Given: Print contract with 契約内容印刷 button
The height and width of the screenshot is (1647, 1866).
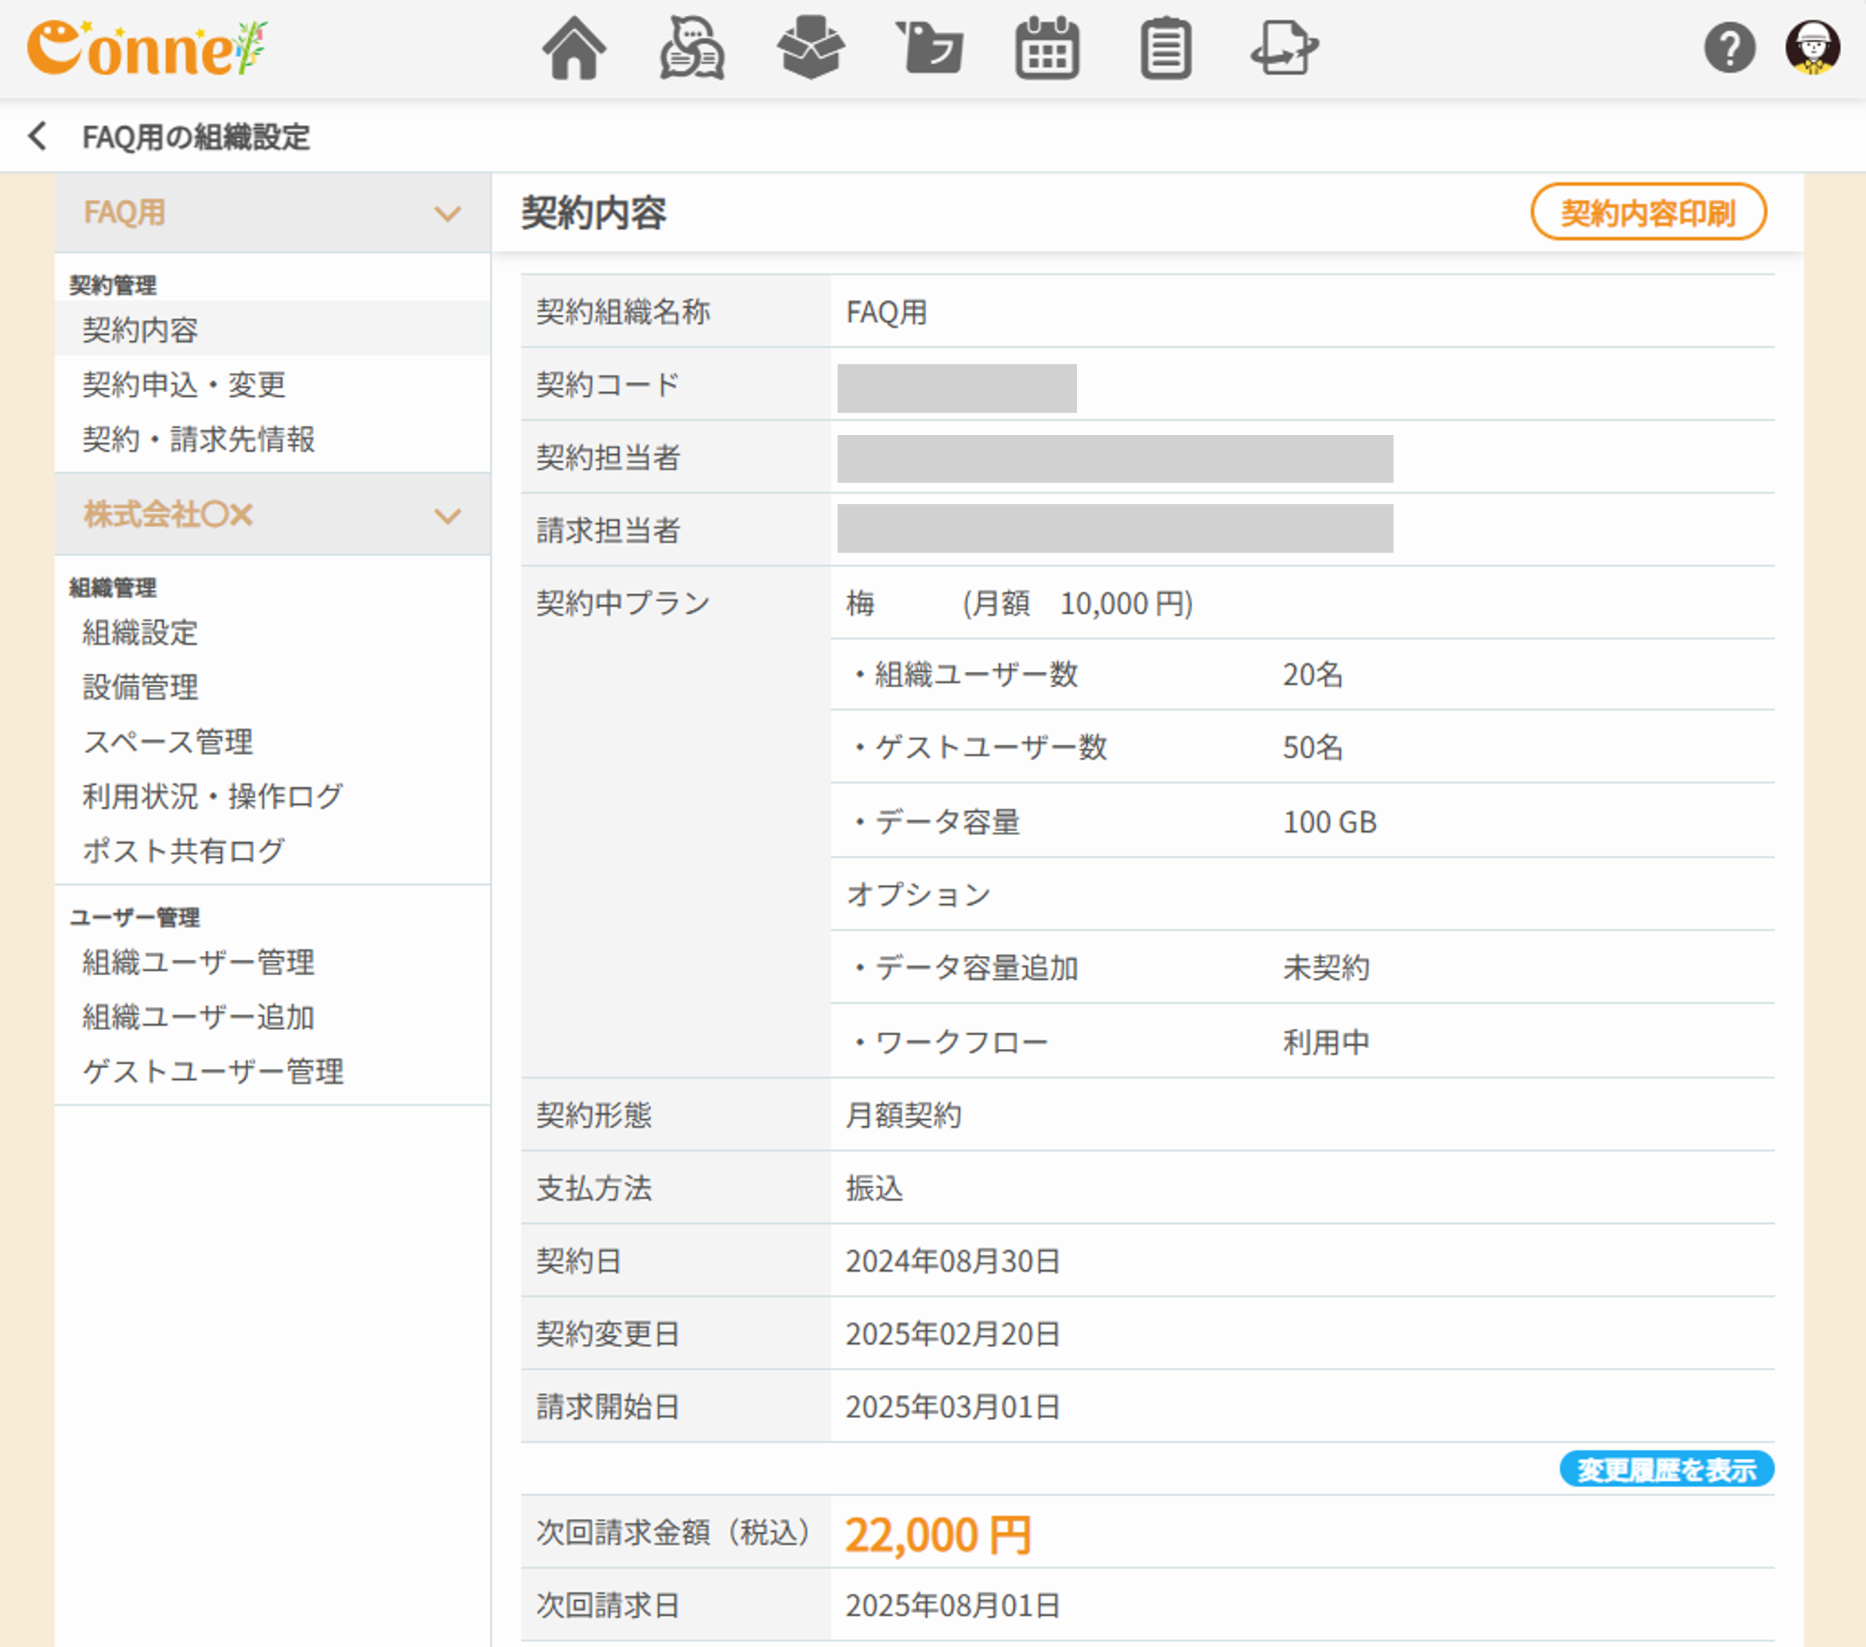Looking at the screenshot, I should tap(1648, 212).
